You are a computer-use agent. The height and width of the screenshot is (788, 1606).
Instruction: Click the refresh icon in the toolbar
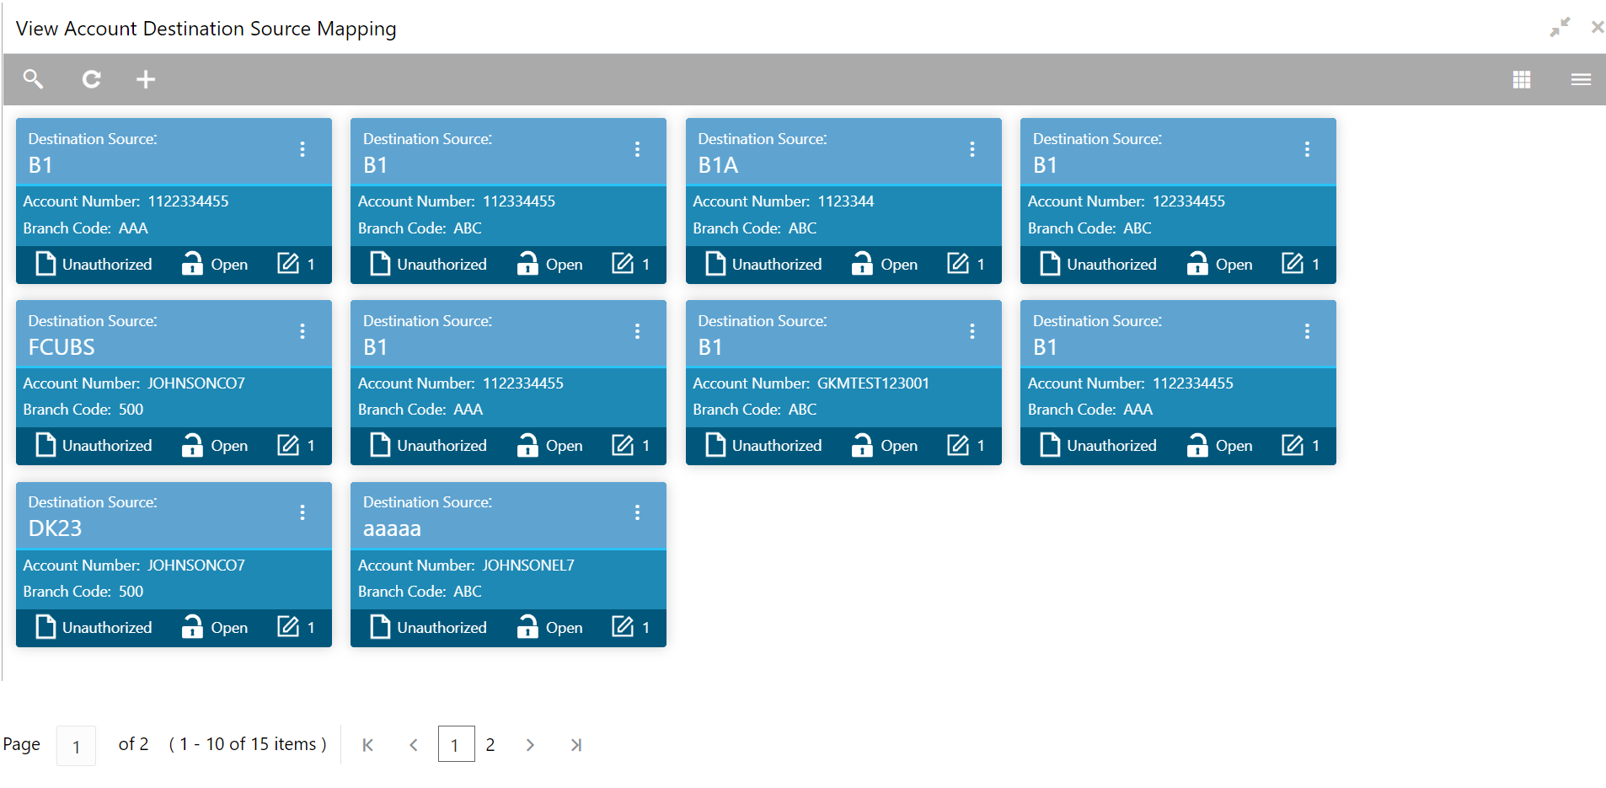tap(91, 79)
